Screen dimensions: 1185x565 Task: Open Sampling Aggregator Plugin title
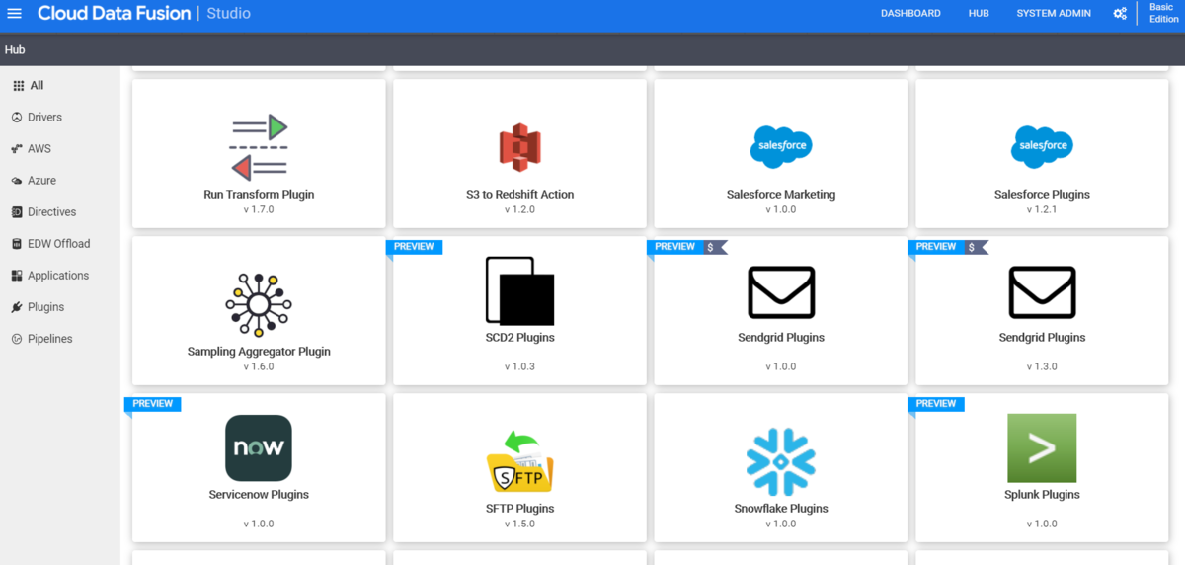coord(259,352)
